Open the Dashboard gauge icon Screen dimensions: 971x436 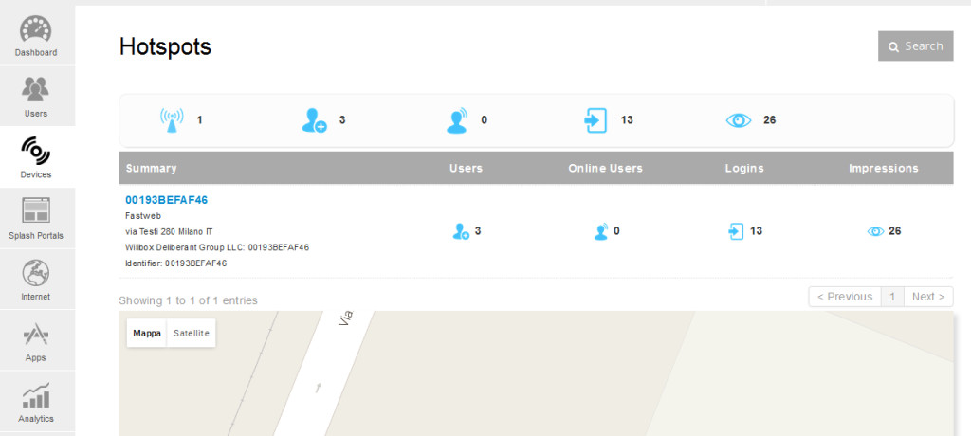(36, 29)
